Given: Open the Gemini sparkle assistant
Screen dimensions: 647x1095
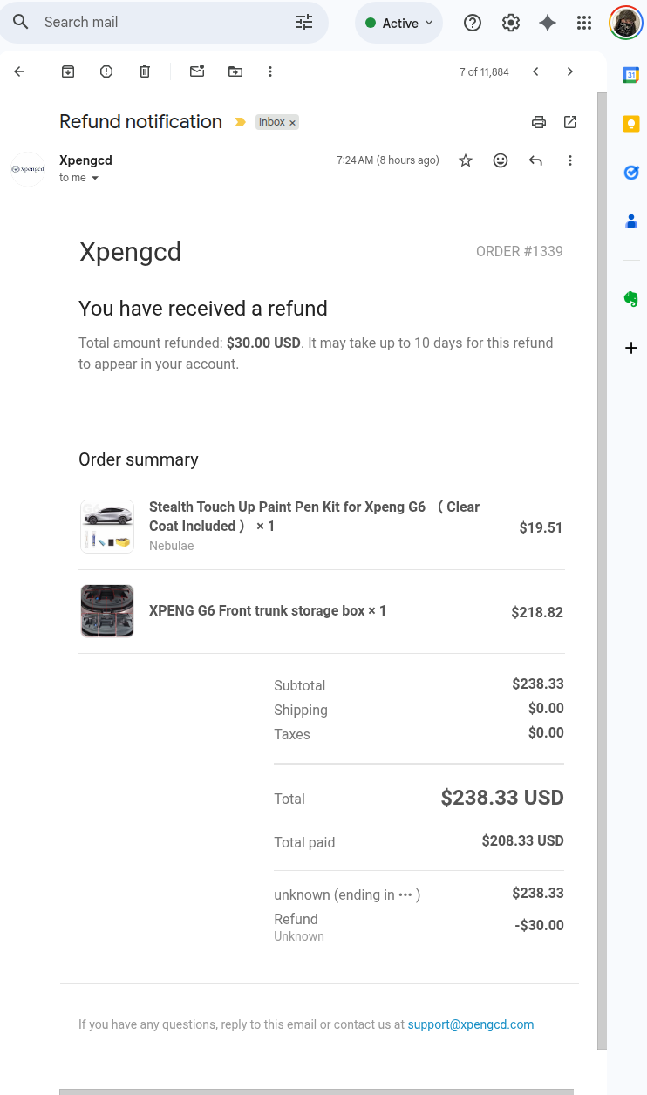Looking at the screenshot, I should pos(548,23).
